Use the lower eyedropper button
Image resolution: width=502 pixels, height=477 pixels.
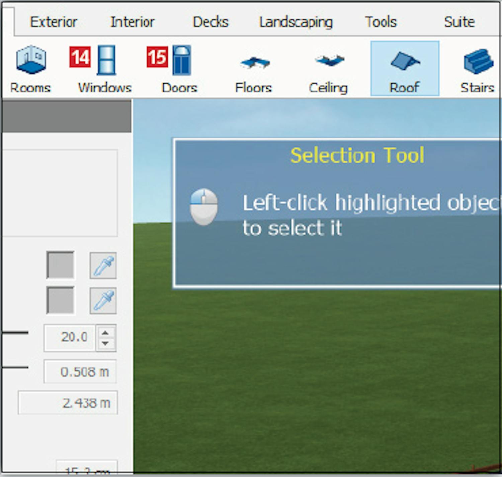(103, 301)
